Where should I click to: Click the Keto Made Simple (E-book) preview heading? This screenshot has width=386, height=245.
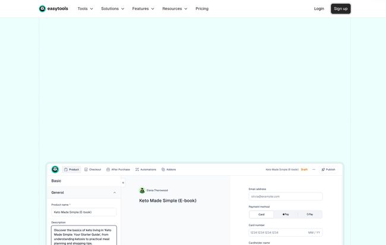(x=167, y=201)
